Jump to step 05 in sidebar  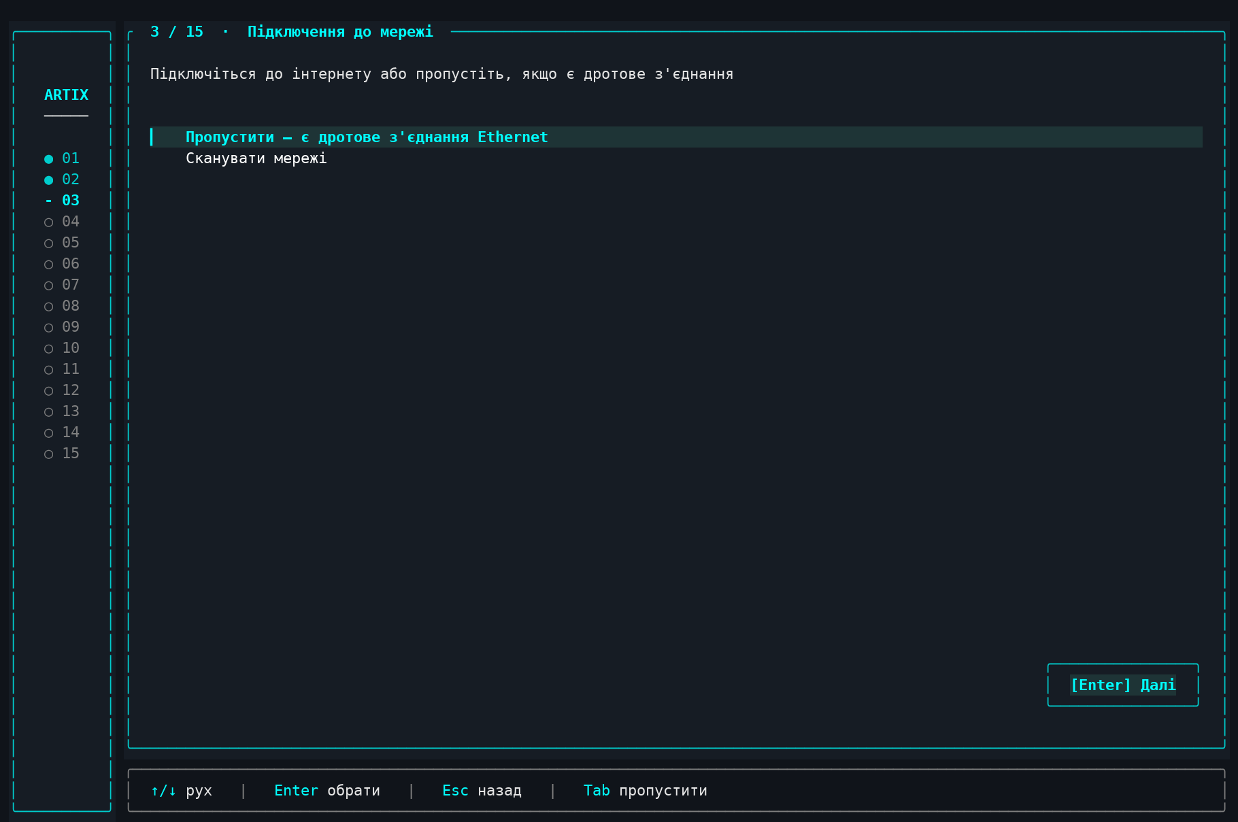pos(62,243)
